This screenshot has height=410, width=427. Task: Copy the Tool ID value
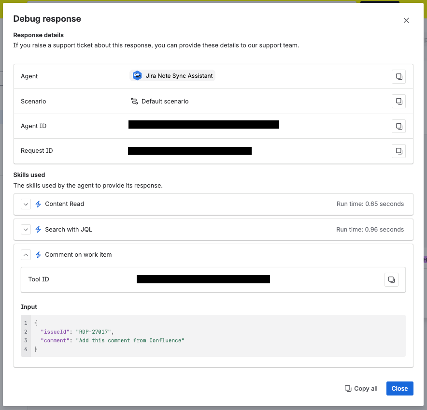tap(391, 279)
